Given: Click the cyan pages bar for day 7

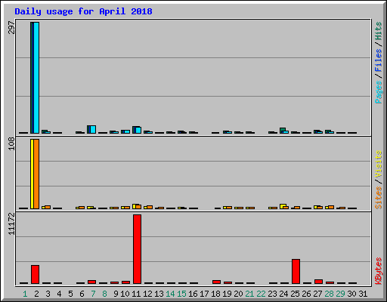Looking at the screenshot, I should pos(93,129).
